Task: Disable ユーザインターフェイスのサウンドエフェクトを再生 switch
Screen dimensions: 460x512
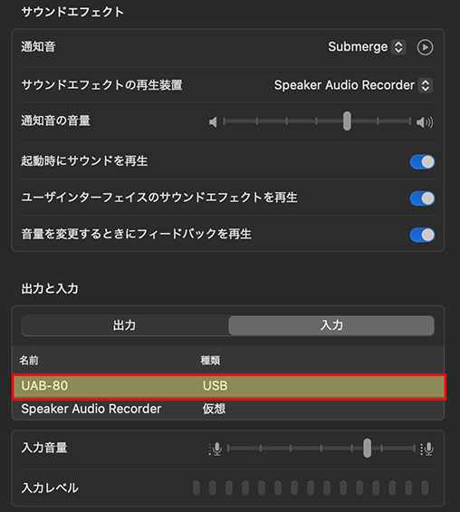Action: (x=422, y=198)
